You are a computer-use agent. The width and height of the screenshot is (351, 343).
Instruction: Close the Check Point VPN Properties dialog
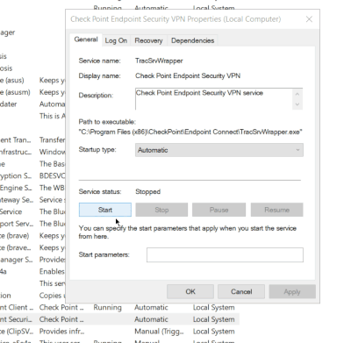pyautogui.click(x=309, y=19)
